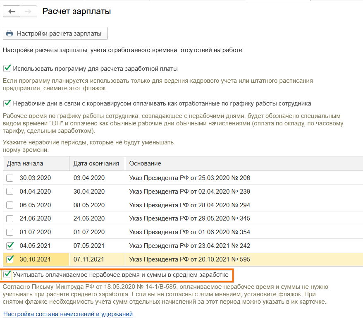Select the end date 07.11.2021 cell

pyautogui.click(x=89, y=259)
